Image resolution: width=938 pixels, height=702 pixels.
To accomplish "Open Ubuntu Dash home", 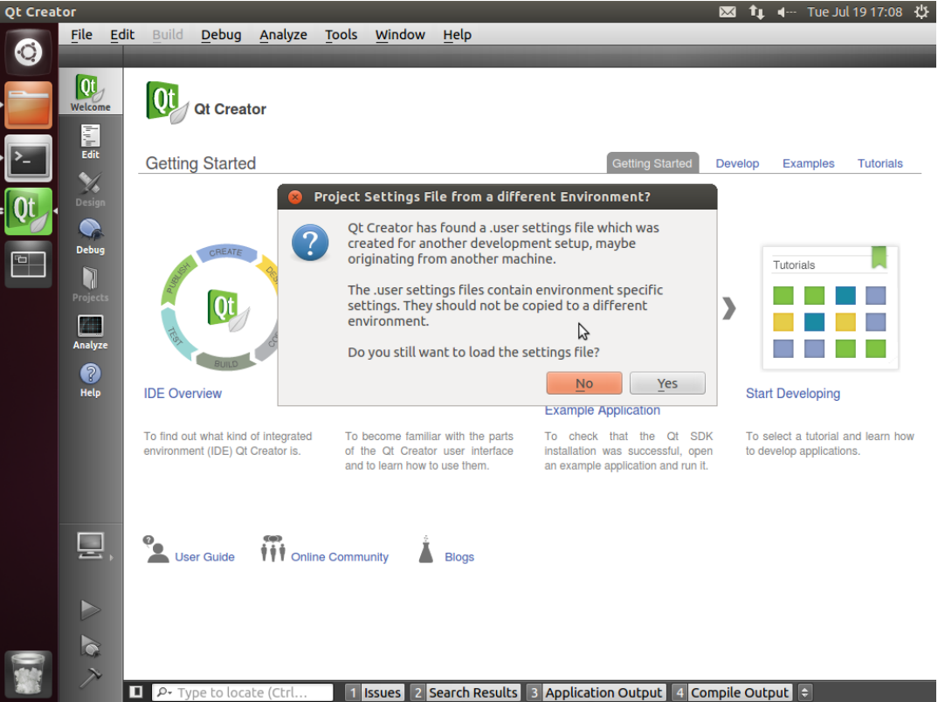I will tap(28, 52).
